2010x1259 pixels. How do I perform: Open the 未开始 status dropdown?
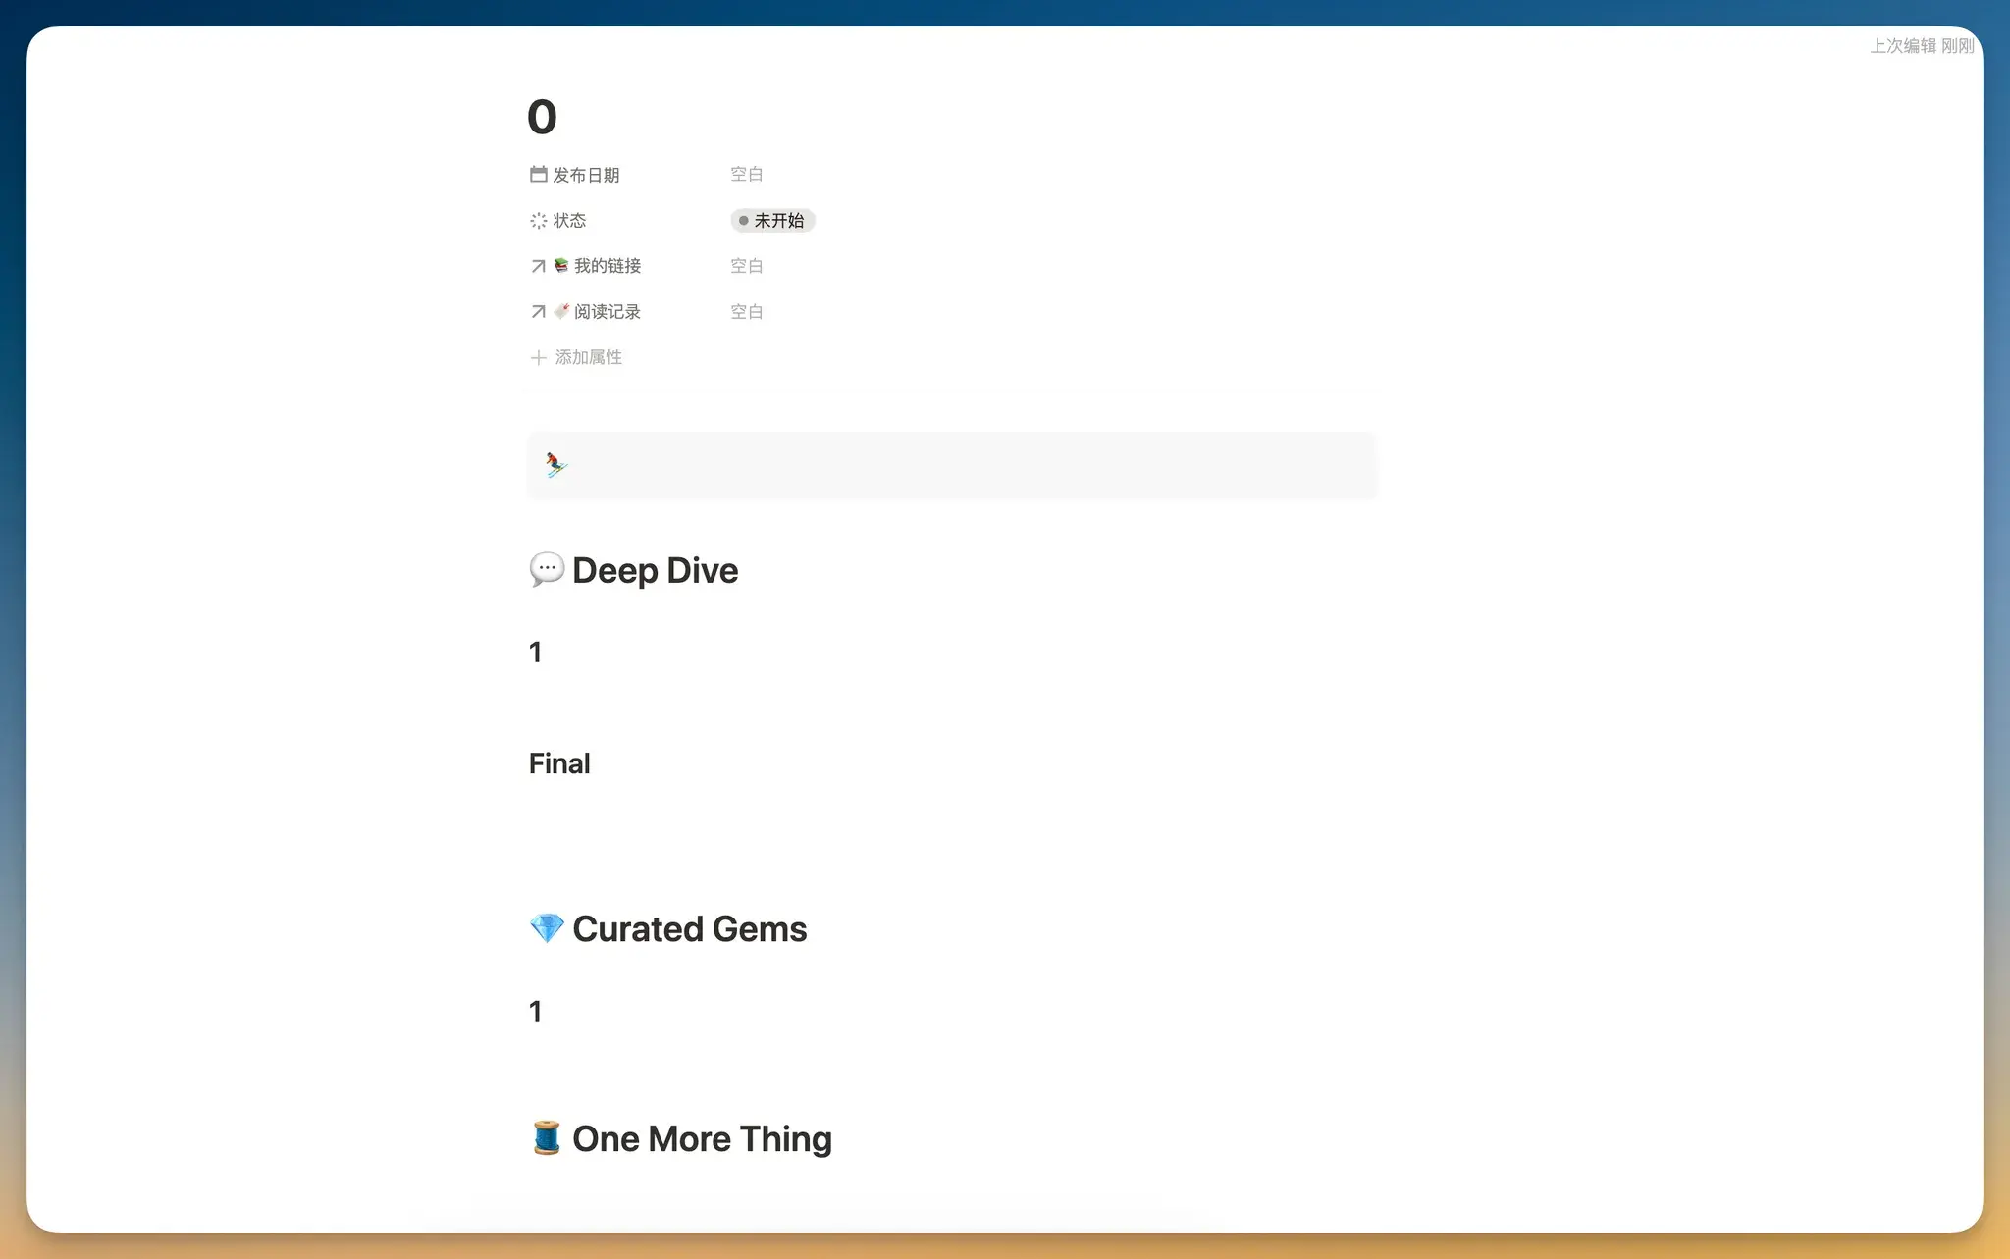pos(772,220)
